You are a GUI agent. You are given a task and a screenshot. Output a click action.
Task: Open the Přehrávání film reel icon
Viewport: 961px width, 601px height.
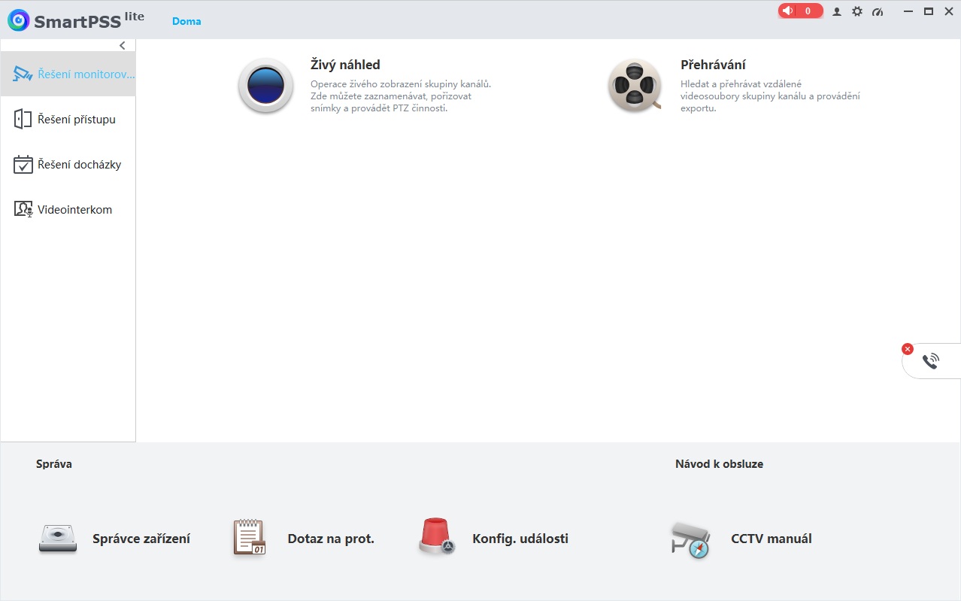634,86
